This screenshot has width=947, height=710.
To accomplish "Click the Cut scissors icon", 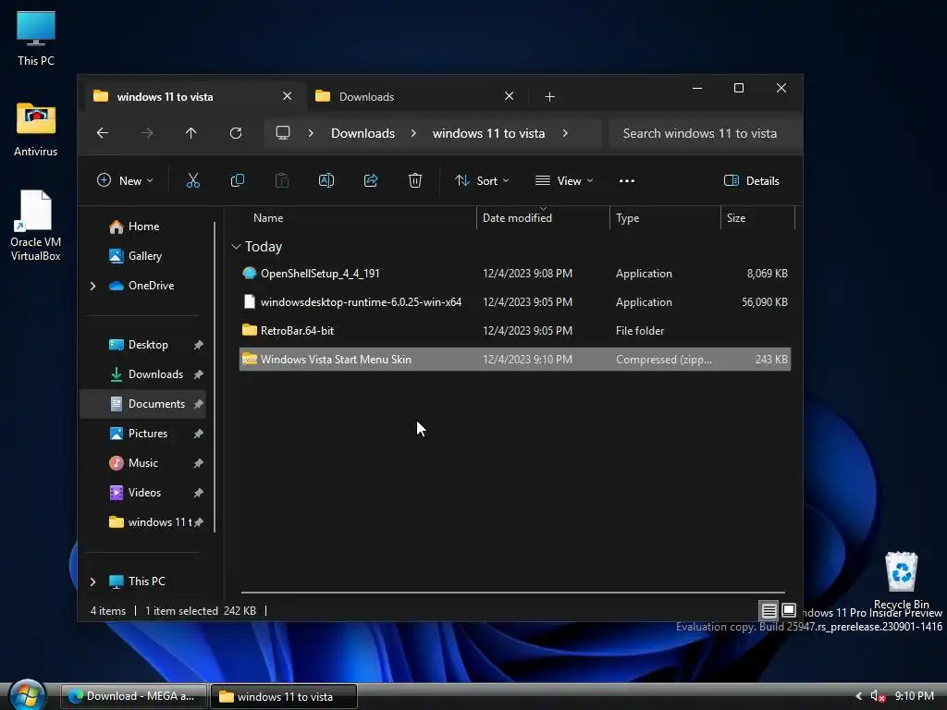I will pyautogui.click(x=192, y=180).
